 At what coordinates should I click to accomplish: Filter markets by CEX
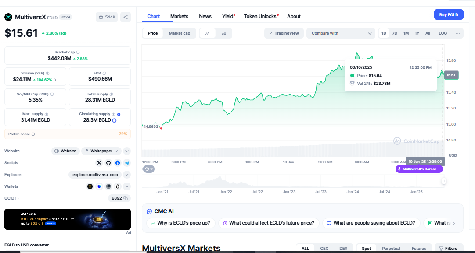[x=324, y=249]
